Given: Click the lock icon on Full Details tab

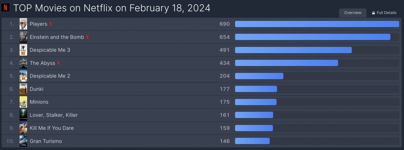Looking at the screenshot, I should (x=373, y=13).
